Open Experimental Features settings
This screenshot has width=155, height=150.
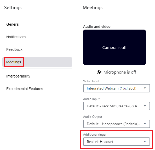pyautogui.click(x=25, y=89)
